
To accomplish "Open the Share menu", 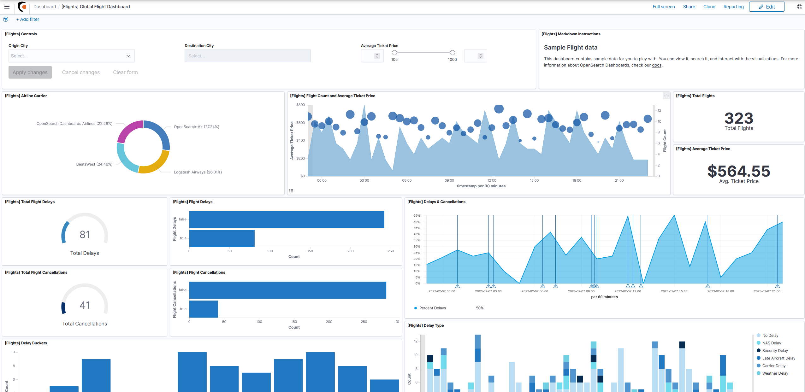I will point(689,7).
